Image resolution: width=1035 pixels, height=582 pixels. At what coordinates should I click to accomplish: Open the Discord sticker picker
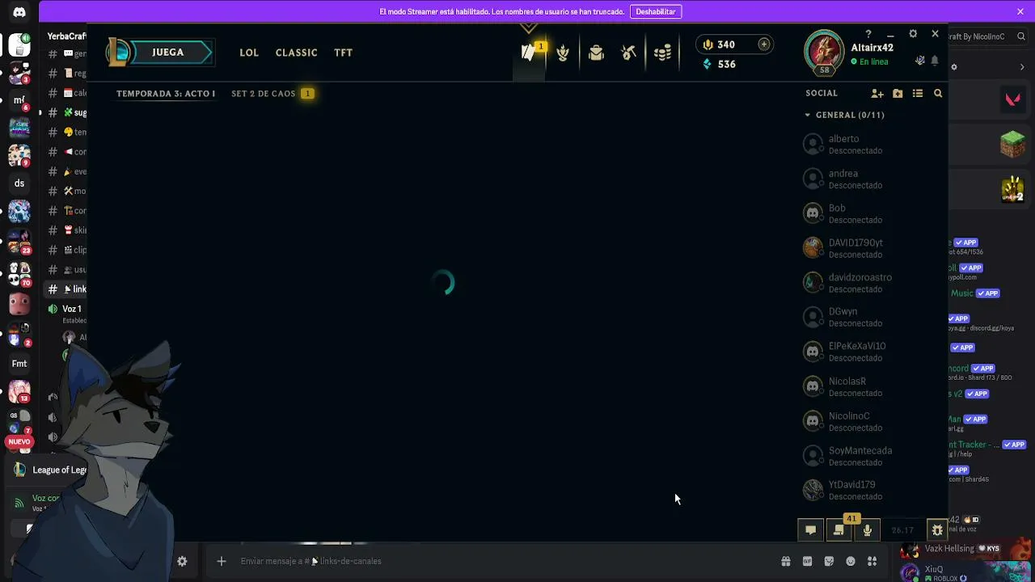pyautogui.click(x=829, y=561)
